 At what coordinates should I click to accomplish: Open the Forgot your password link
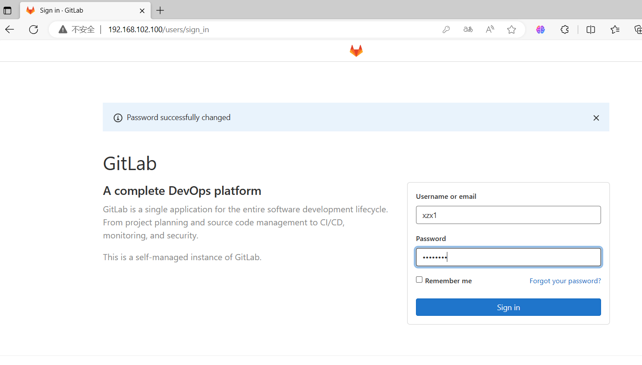tap(565, 281)
